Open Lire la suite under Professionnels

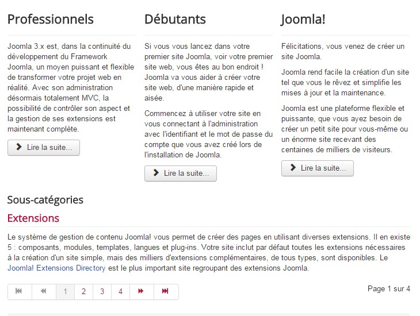[x=44, y=148]
